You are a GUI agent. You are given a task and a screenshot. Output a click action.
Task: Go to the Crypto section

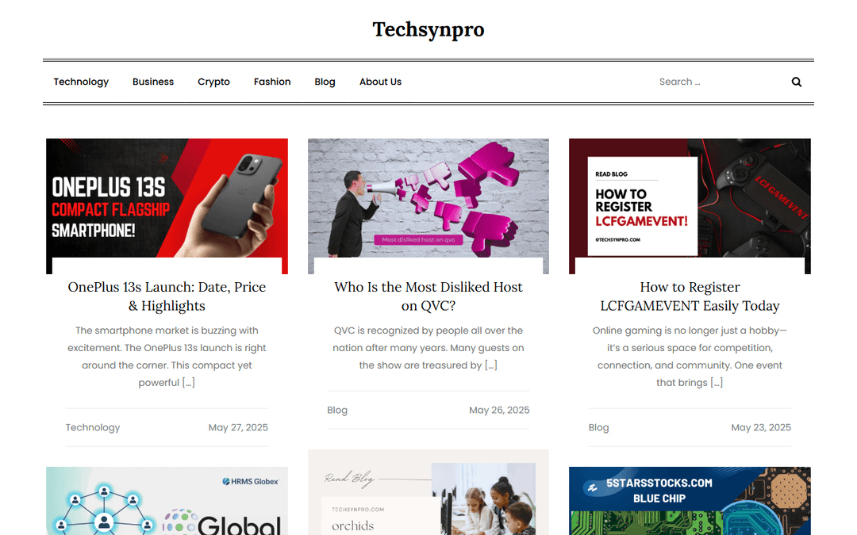point(213,82)
